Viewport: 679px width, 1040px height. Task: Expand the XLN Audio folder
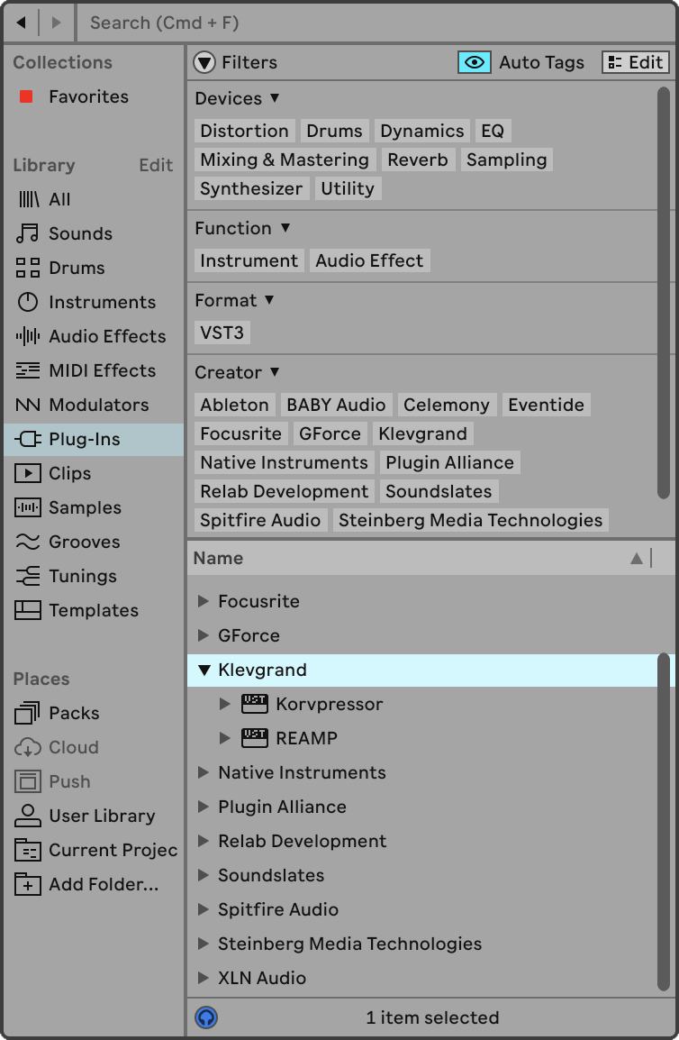tap(204, 979)
